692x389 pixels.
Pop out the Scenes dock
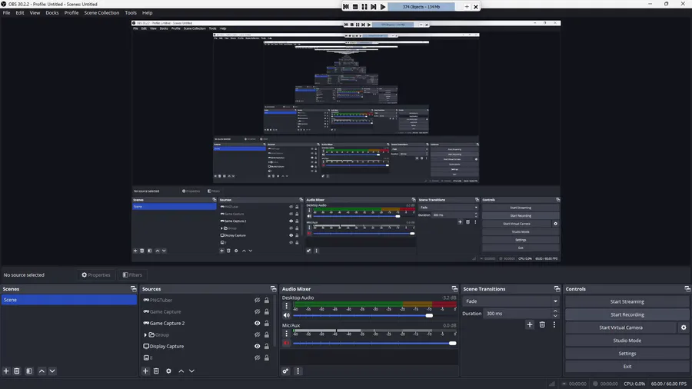pyautogui.click(x=134, y=289)
